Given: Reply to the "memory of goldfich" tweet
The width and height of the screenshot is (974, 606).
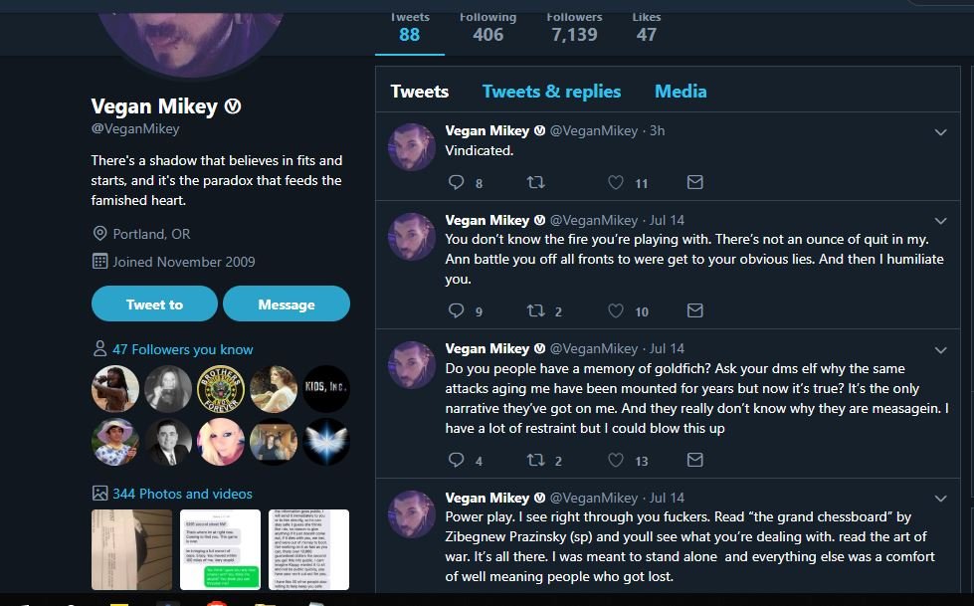Looking at the screenshot, I should pyautogui.click(x=457, y=460).
